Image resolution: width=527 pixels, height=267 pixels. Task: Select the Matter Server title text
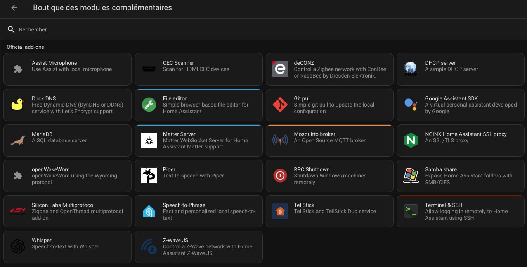(179, 134)
